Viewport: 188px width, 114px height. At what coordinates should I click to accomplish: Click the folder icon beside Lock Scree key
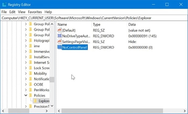point(31,68)
